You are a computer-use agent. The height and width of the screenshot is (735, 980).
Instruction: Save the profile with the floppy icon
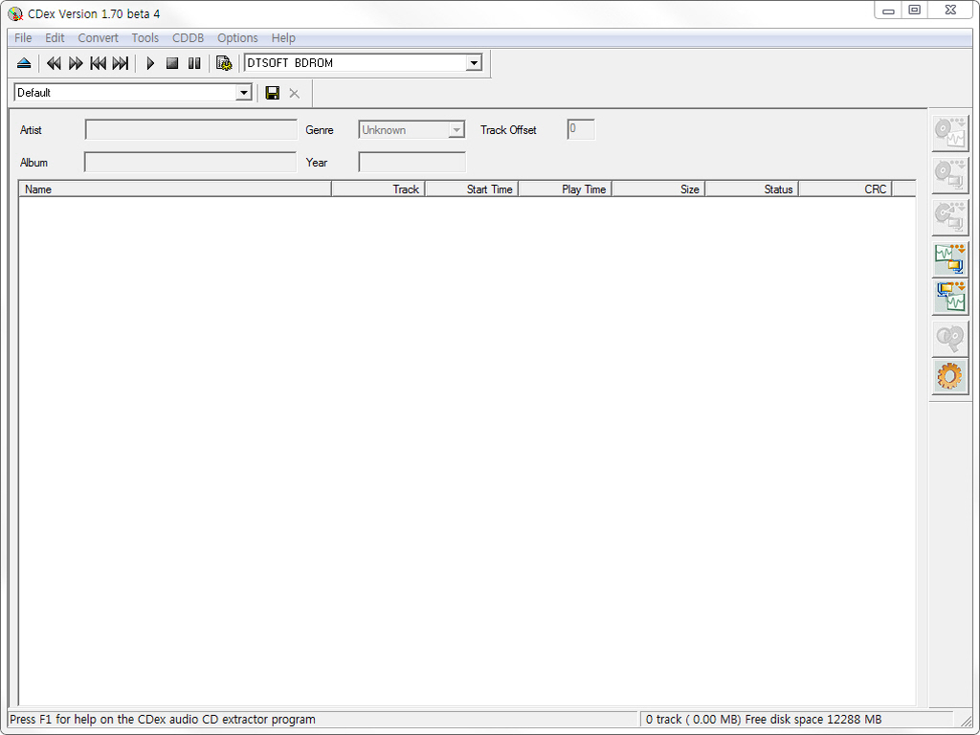coord(273,93)
